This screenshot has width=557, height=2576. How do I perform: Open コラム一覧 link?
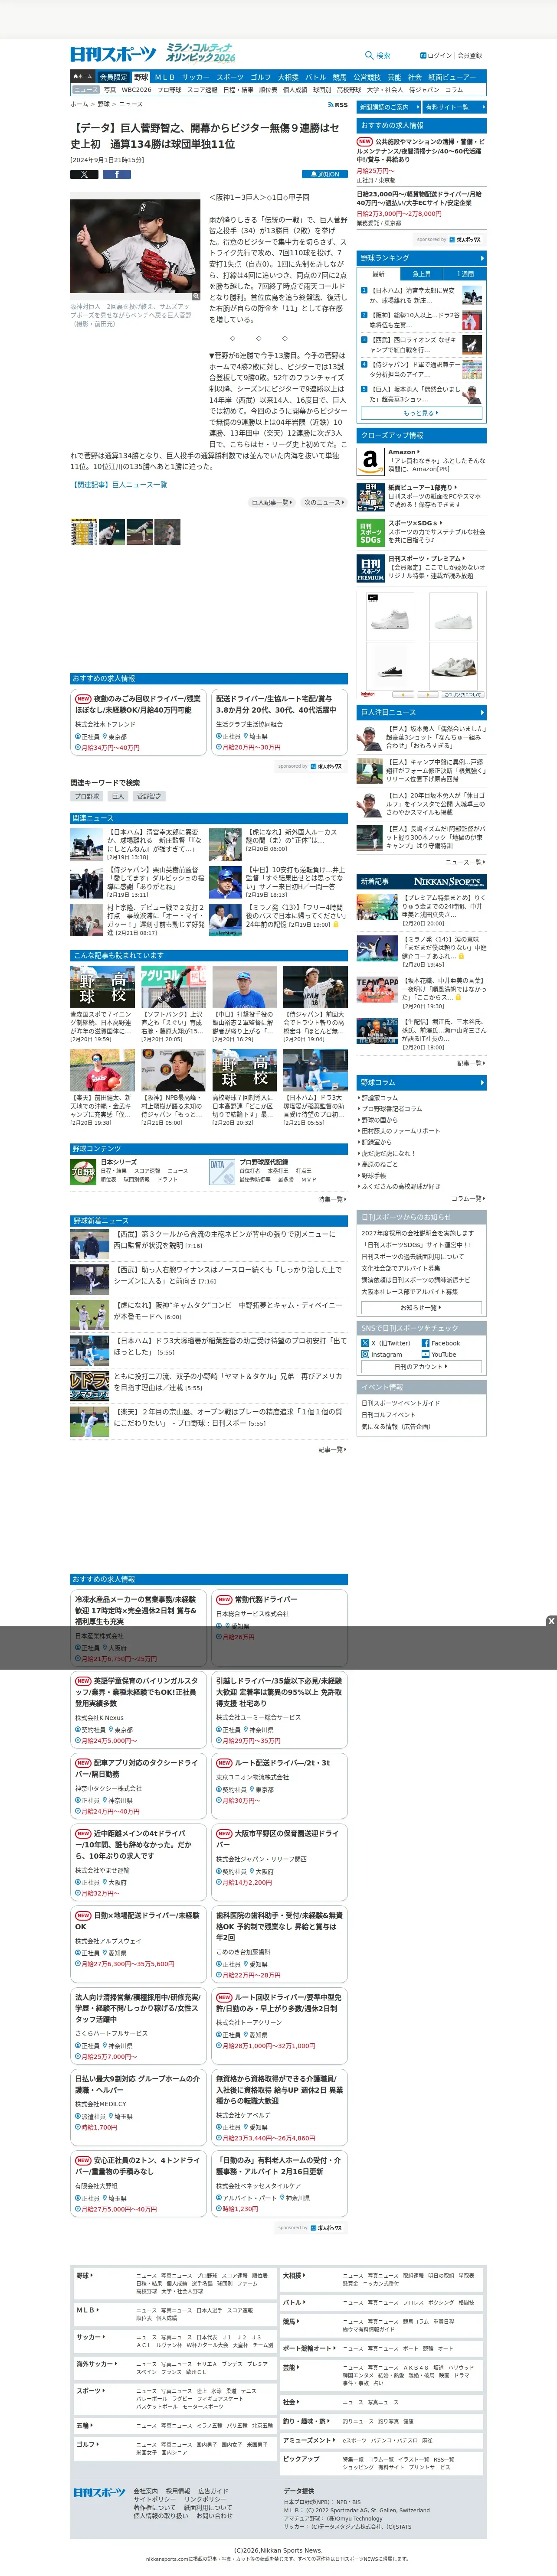click(468, 1198)
